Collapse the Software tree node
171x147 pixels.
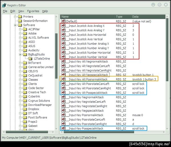pyautogui.click(x=15, y=25)
